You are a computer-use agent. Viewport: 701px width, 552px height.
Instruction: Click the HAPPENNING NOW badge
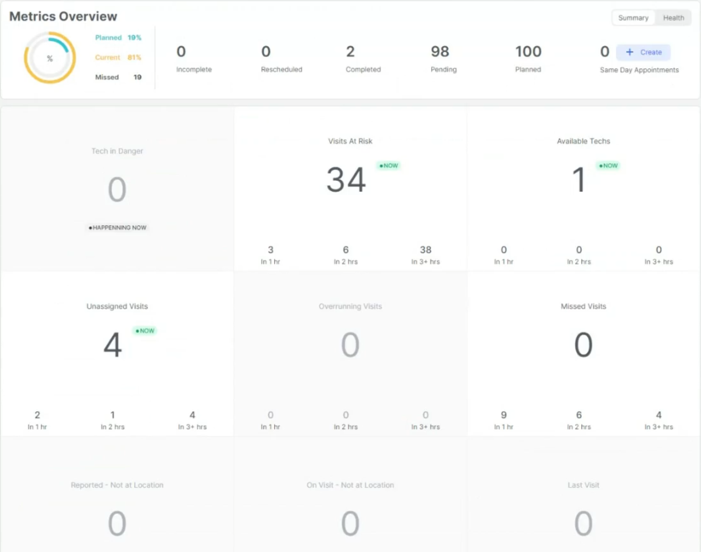coord(117,227)
